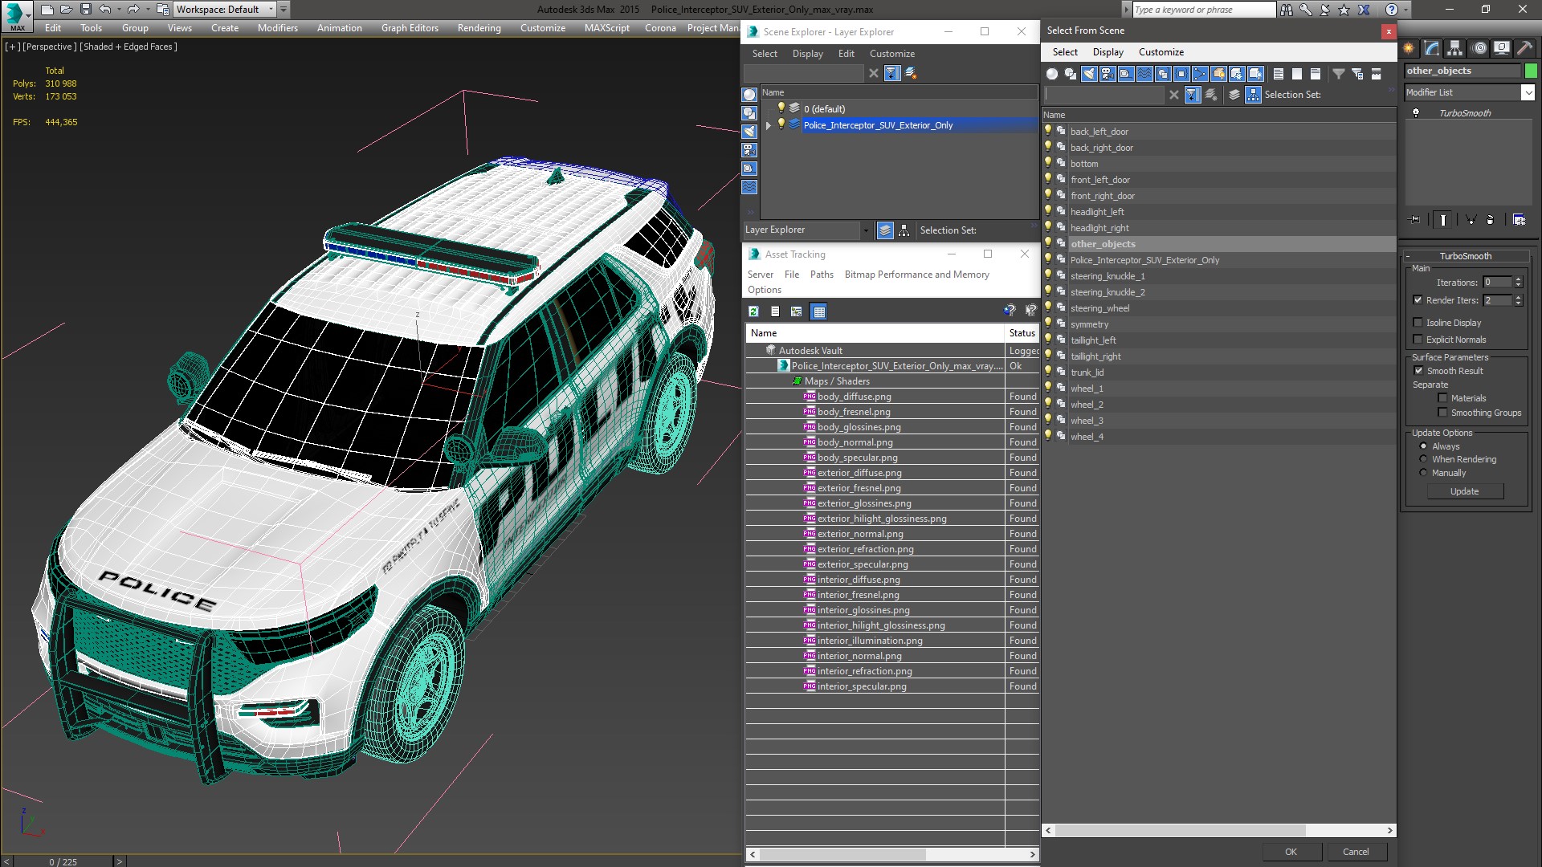Screen dimensions: 1542x867
Task: Click Cancel in Select From Scene dialog
Action: coord(1356,852)
